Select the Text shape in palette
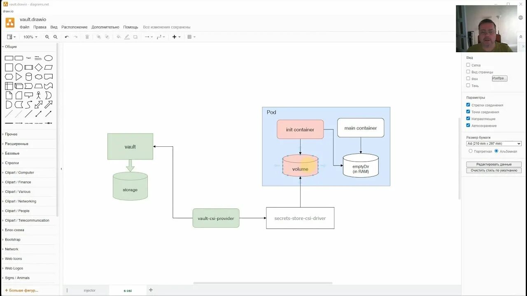Image resolution: width=527 pixels, height=296 pixels. click(28, 58)
